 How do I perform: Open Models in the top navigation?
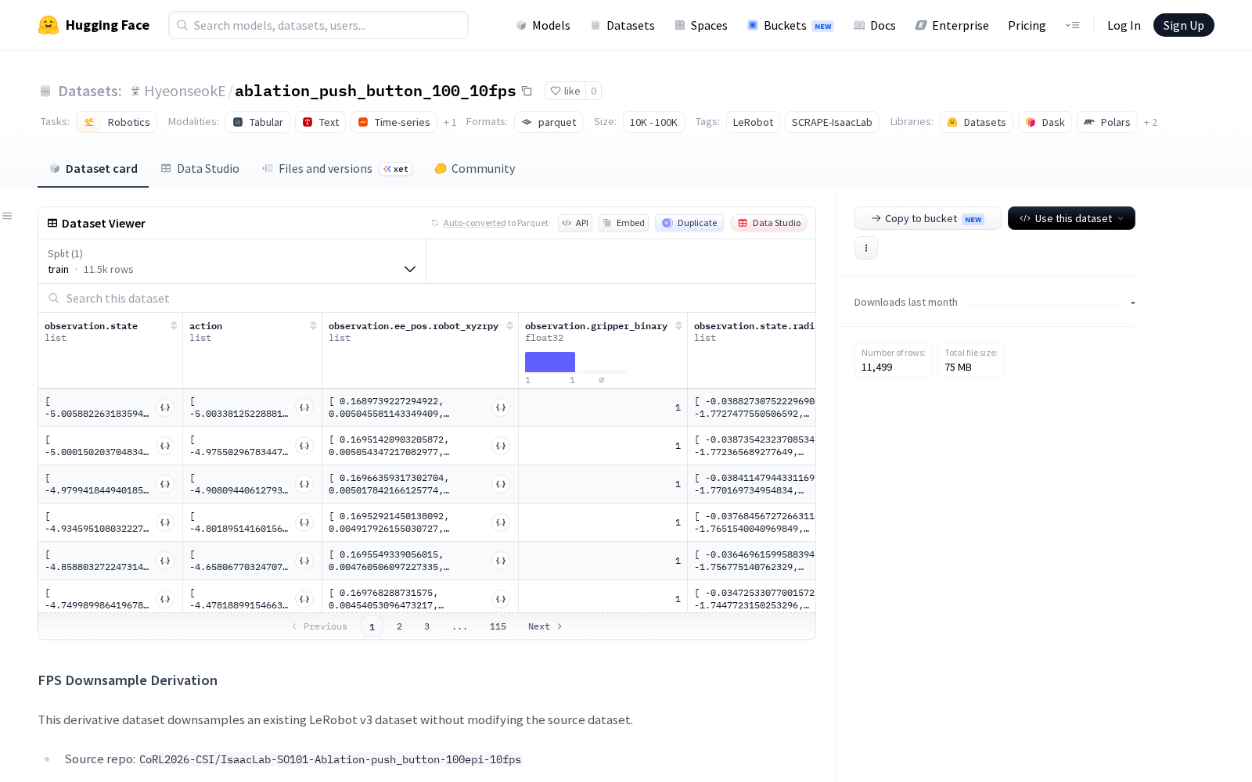543,25
